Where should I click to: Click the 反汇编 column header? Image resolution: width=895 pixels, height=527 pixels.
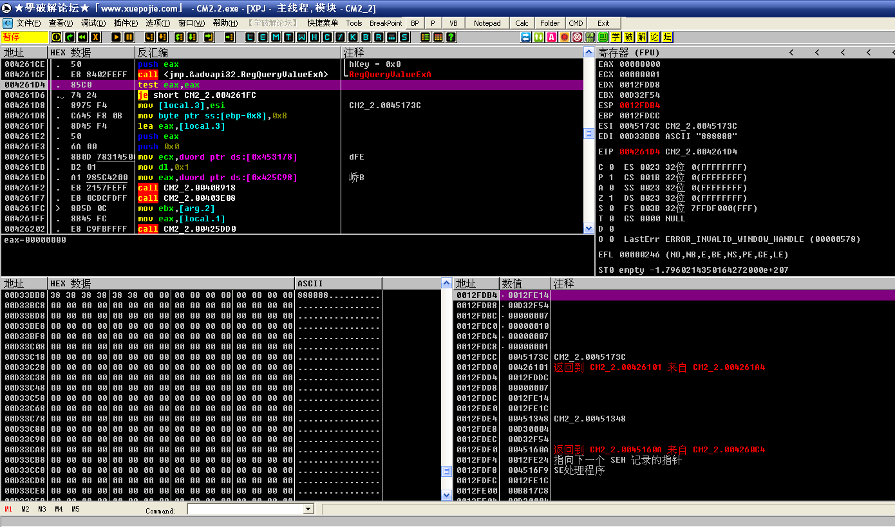click(x=238, y=52)
